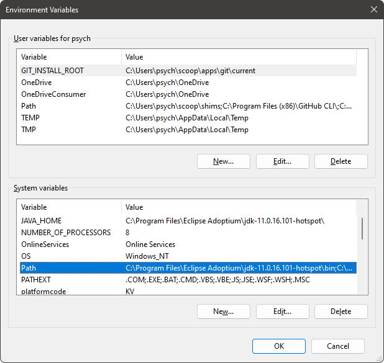This screenshot has width=384, height=363.
Task: Click Value column header in system variables
Action: [239, 207]
